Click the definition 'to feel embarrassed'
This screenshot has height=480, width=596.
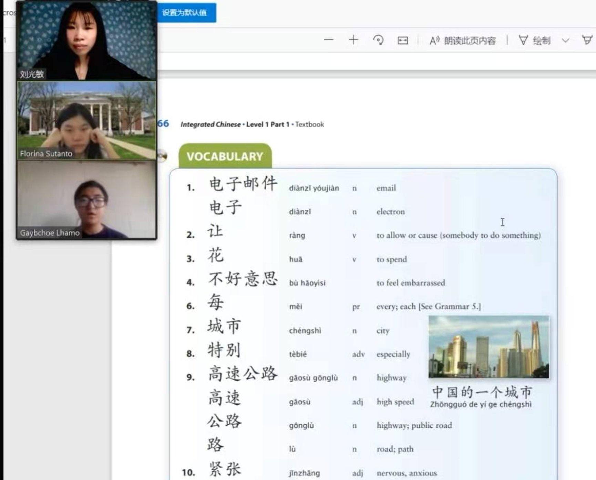coord(411,283)
